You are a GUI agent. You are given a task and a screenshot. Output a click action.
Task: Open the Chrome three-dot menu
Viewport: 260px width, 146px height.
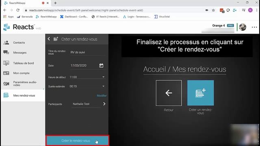click(x=257, y=10)
